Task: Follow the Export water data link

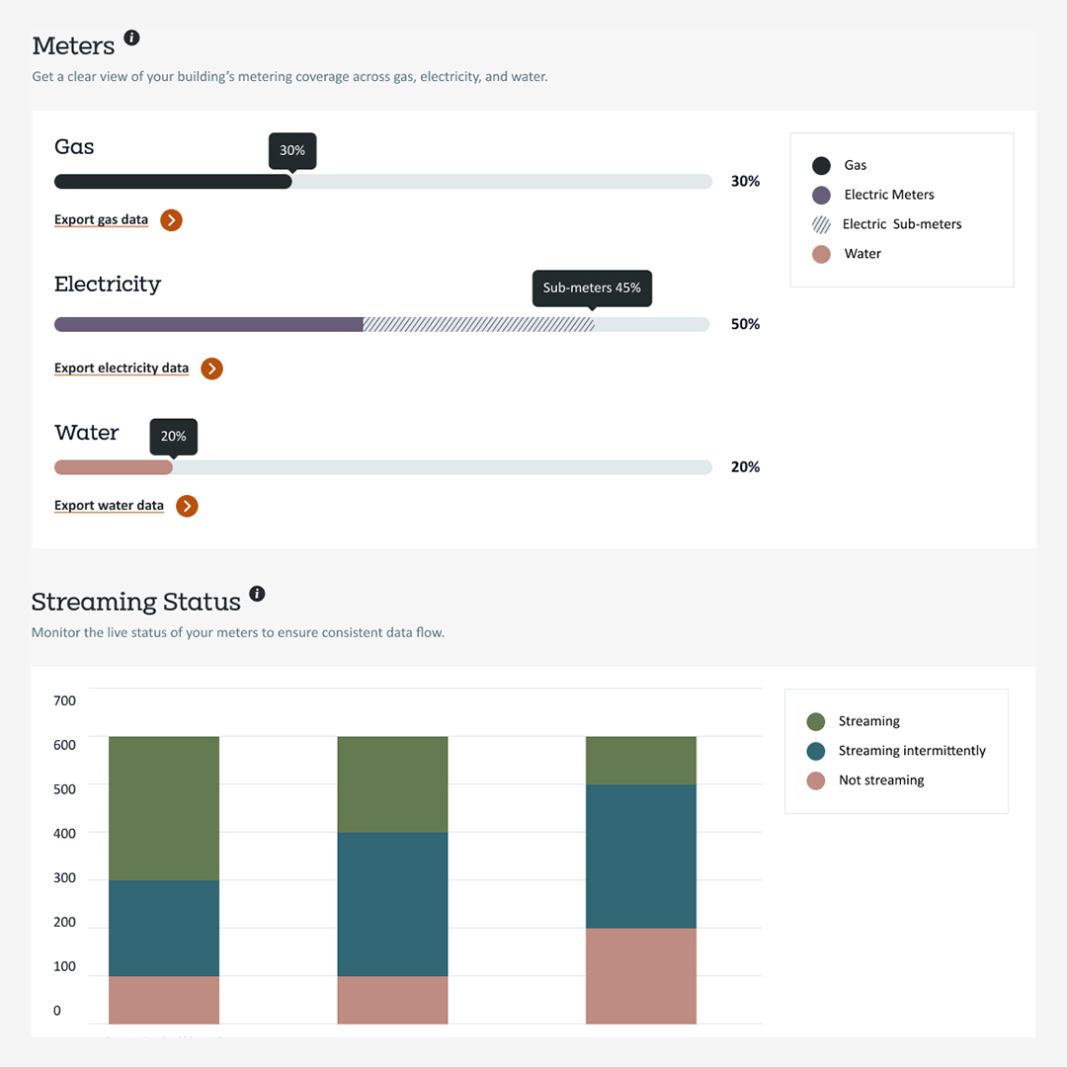Action: [109, 506]
